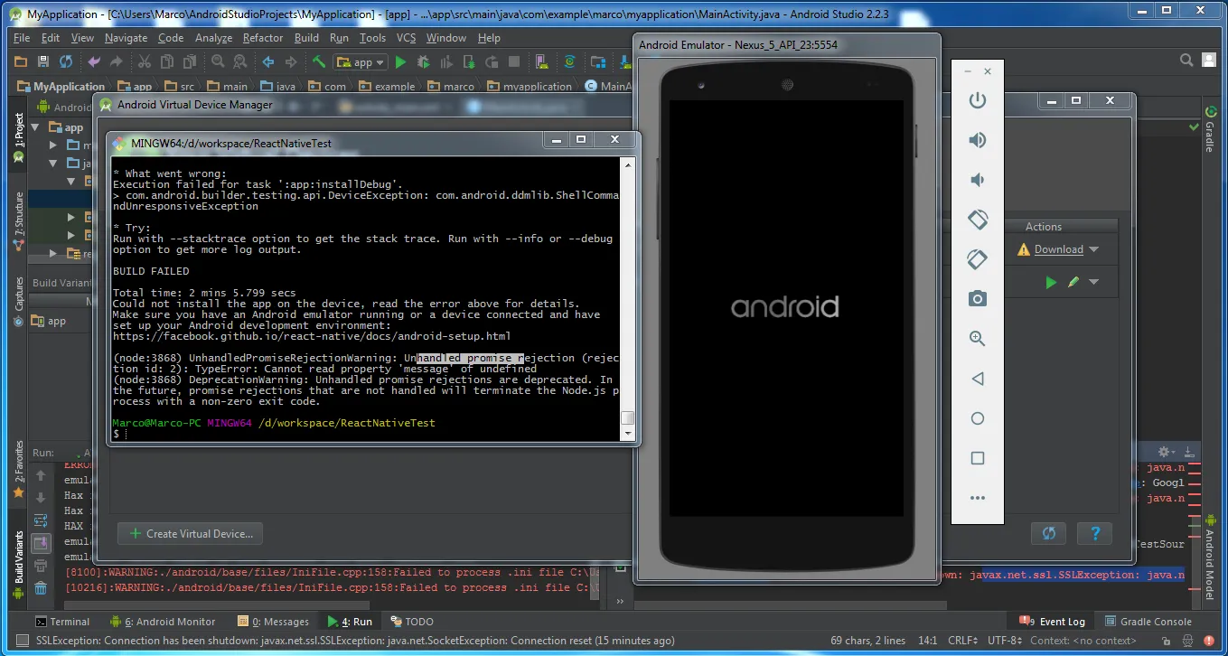The image size is (1228, 656).
Task: Open the app run configuration dropdown
Action: pyautogui.click(x=361, y=62)
